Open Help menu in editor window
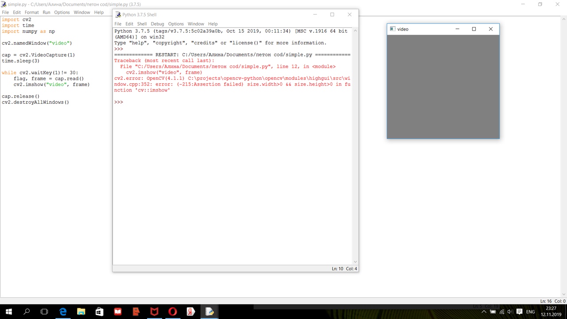The image size is (567, 319). (x=99, y=12)
